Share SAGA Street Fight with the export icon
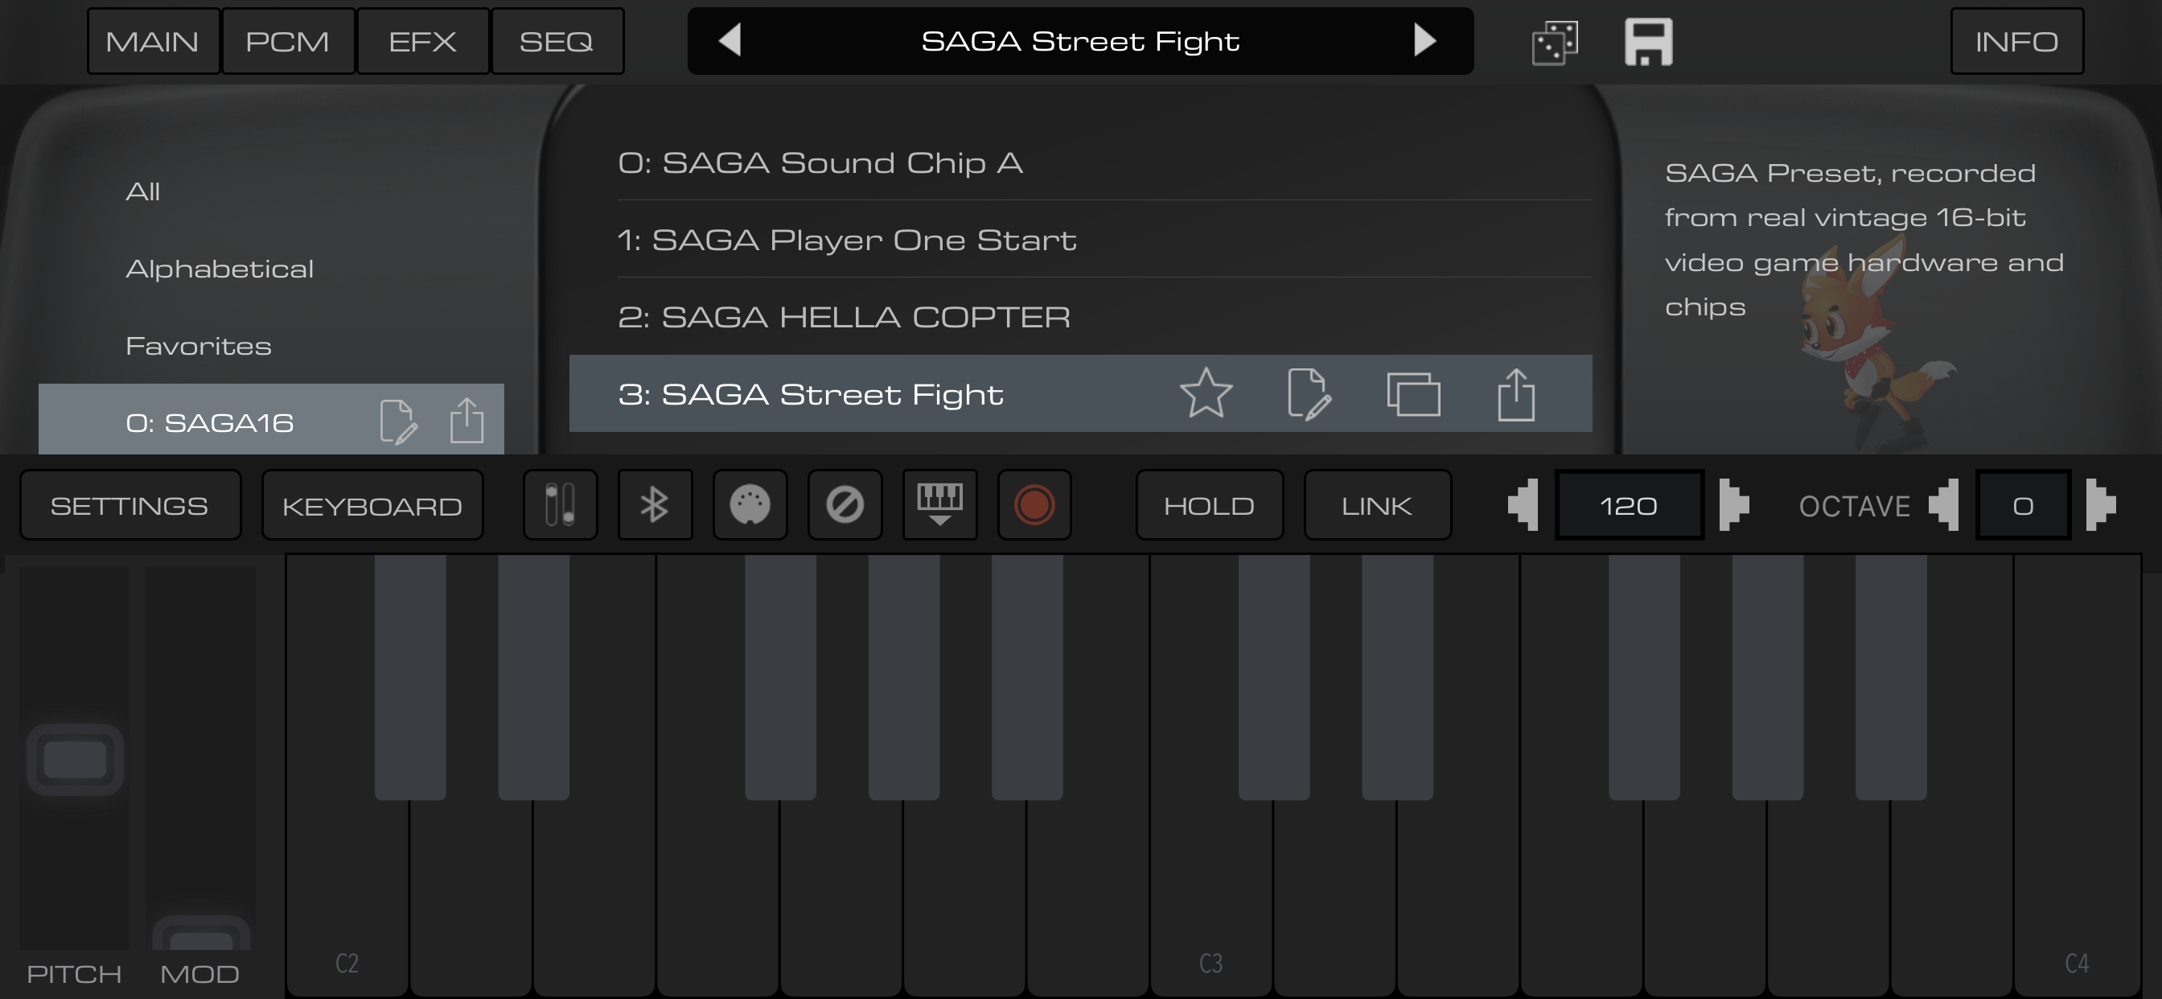 tap(1516, 395)
